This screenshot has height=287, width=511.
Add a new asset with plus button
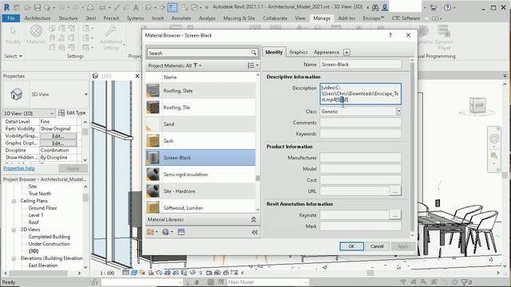(x=347, y=52)
